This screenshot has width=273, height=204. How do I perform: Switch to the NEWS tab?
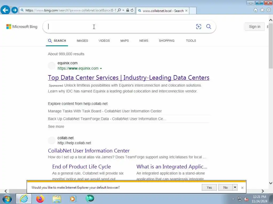coord(144,41)
